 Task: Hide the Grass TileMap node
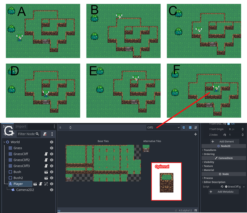52,148
